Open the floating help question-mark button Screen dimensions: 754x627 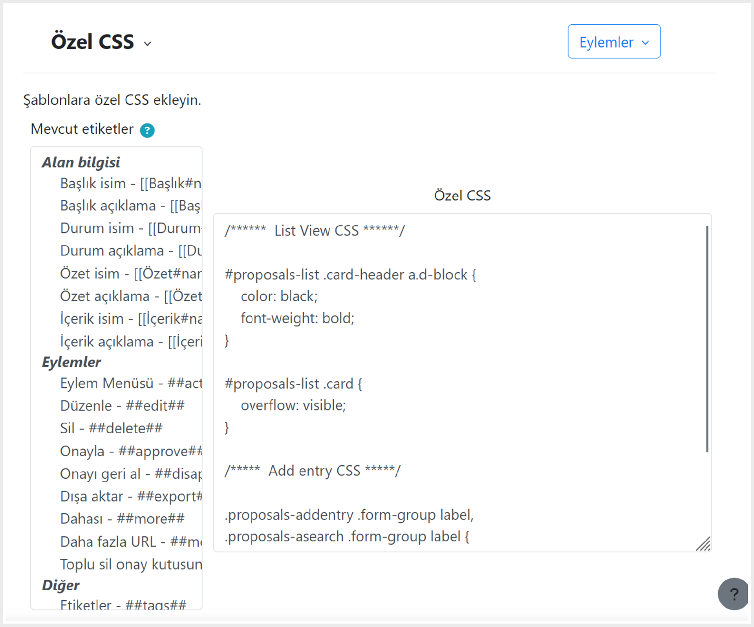coord(733,594)
